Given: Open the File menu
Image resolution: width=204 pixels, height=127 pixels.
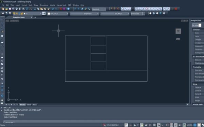Looking at the screenshot, I should pyautogui.click(x=3, y=5).
